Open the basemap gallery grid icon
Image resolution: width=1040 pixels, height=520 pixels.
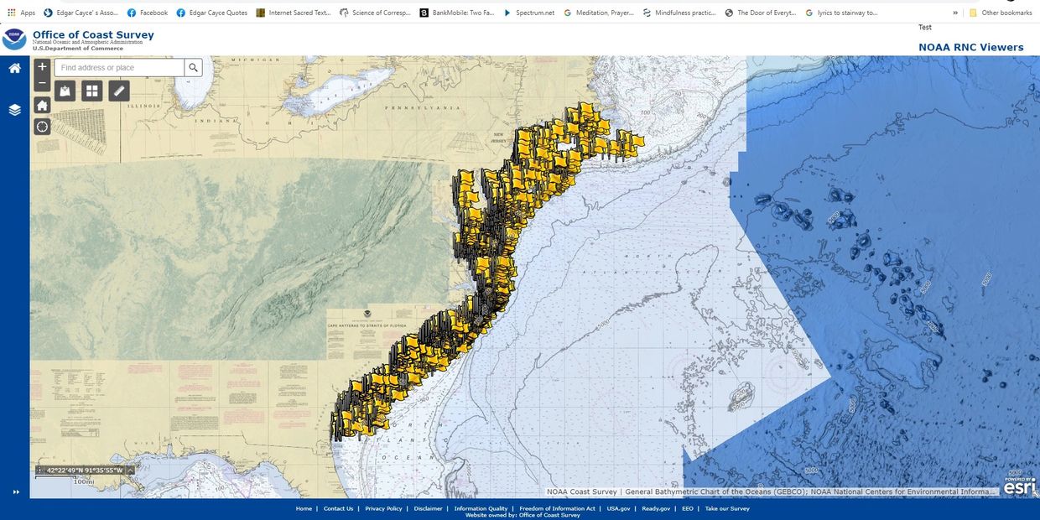[91, 90]
